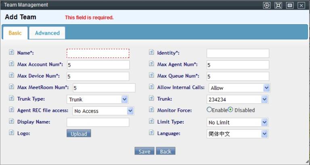Select the Basic tab
The image size is (310, 165).
coord(15,33)
